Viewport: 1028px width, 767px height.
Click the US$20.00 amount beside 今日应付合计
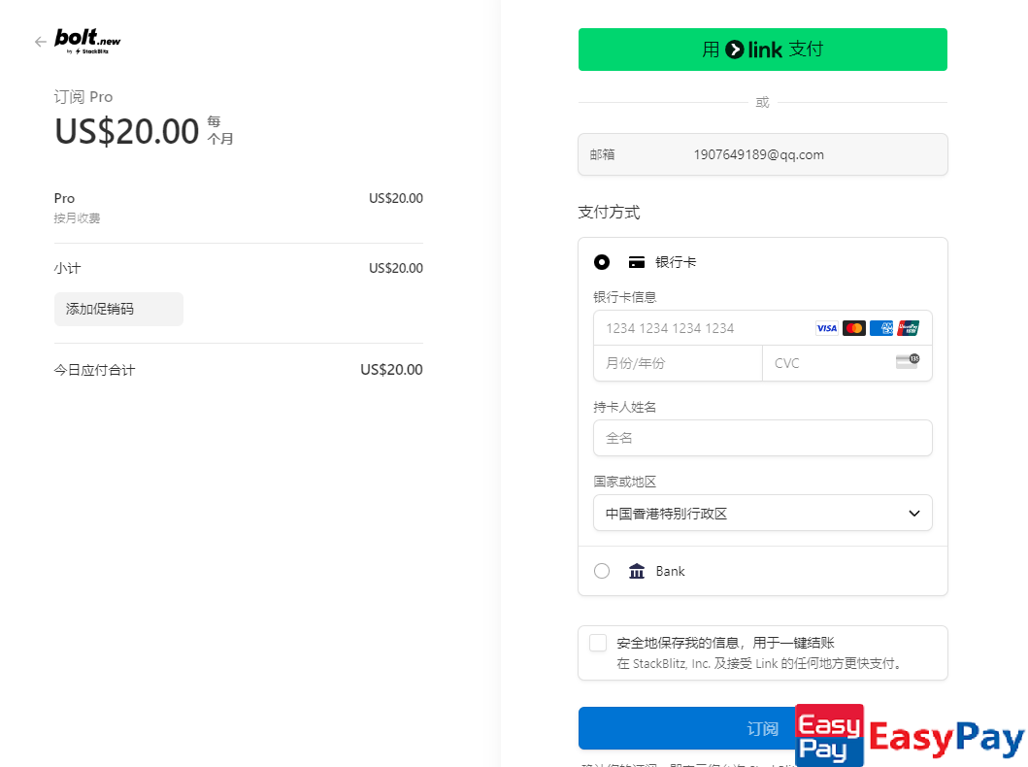point(391,370)
